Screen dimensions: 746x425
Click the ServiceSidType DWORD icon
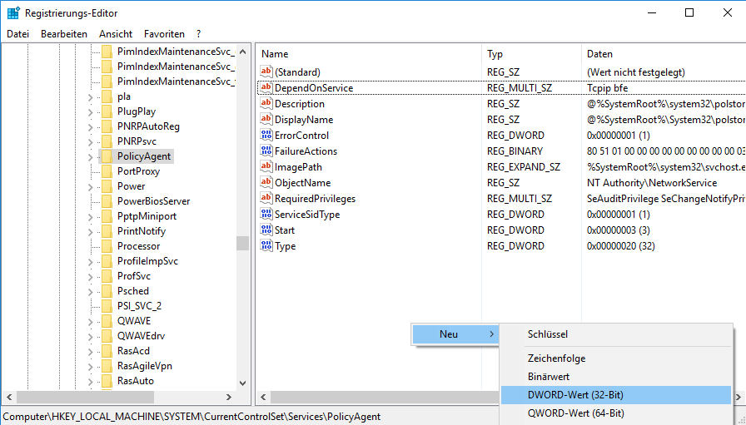(x=266, y=214)
